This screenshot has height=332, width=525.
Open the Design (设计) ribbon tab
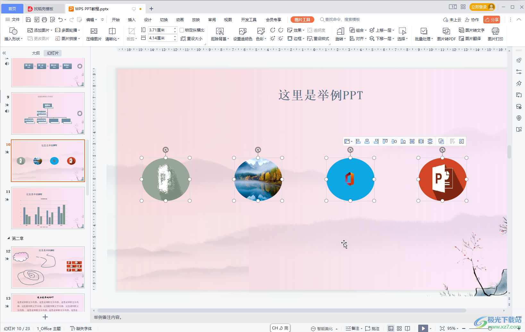point(148,20)
